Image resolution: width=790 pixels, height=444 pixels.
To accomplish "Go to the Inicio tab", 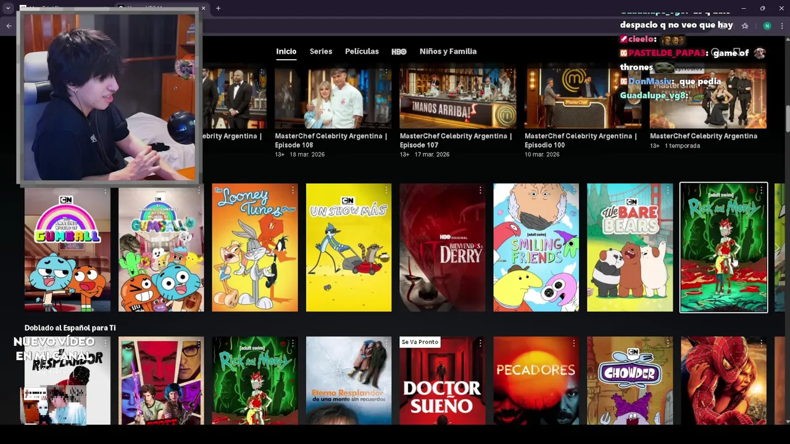I will (x=286, y=51).
